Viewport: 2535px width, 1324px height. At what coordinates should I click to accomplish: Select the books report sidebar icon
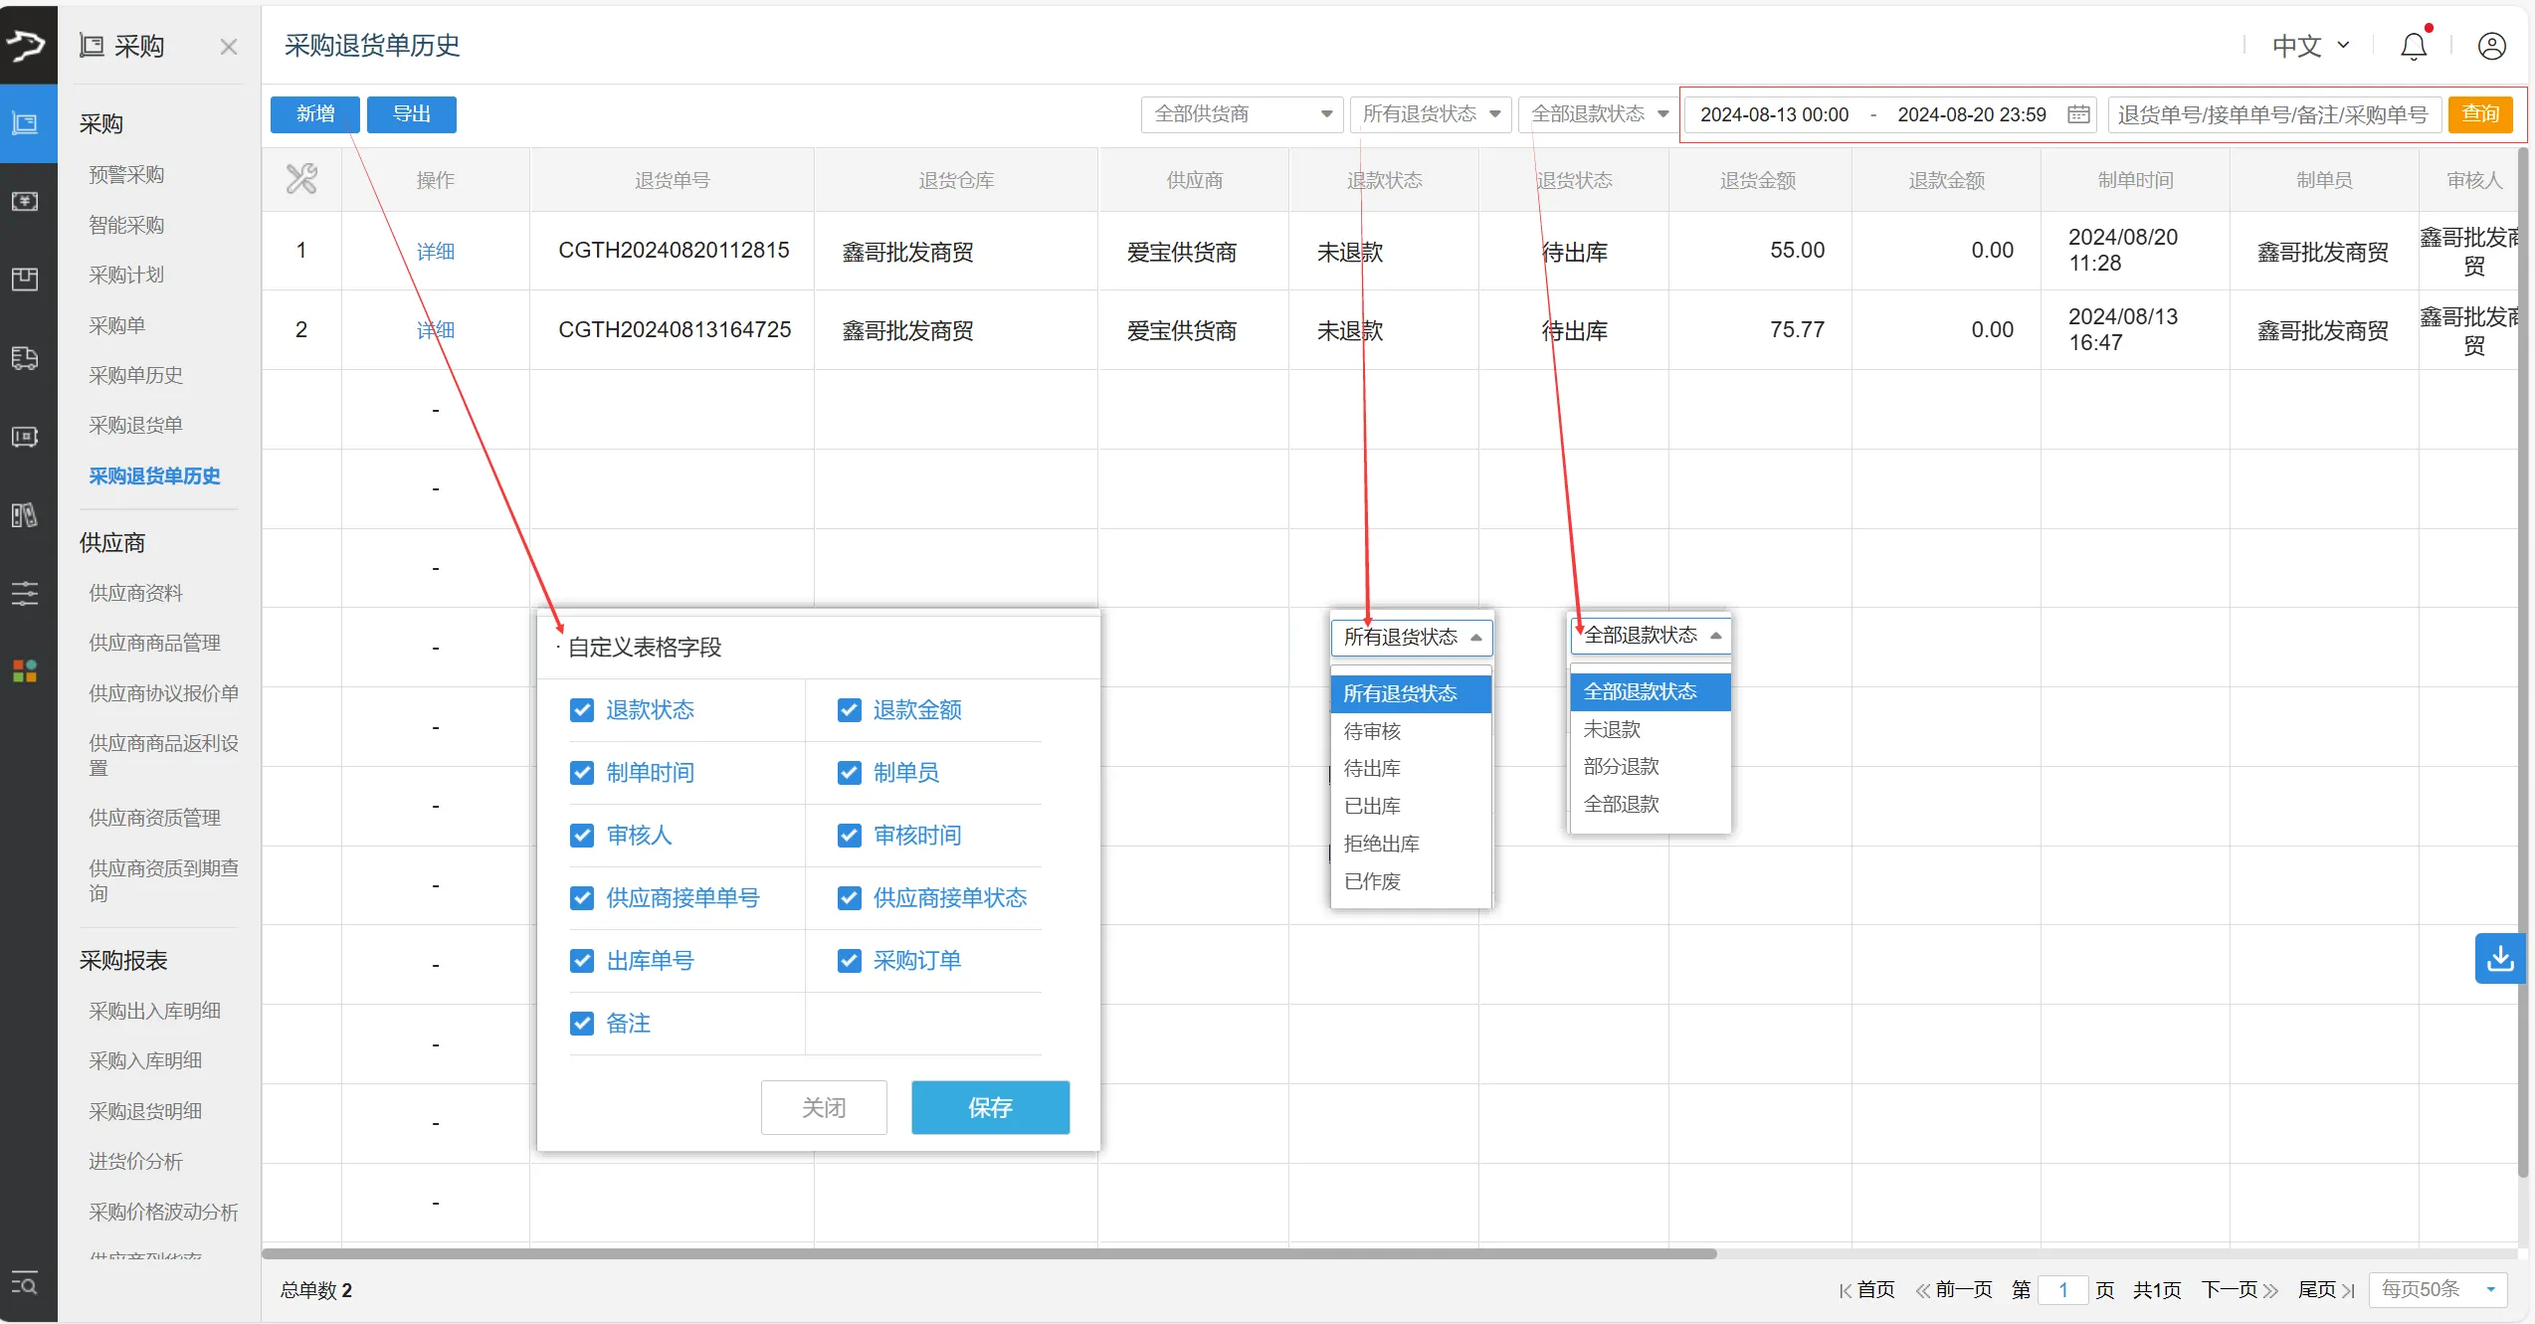(x=25, y=514)
